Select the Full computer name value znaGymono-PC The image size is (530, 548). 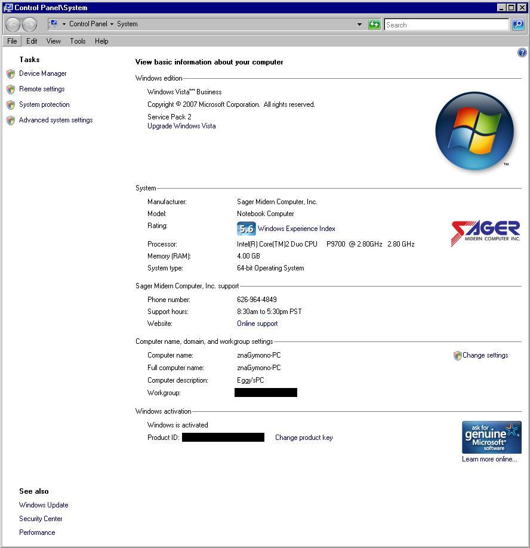click(258, 368)
